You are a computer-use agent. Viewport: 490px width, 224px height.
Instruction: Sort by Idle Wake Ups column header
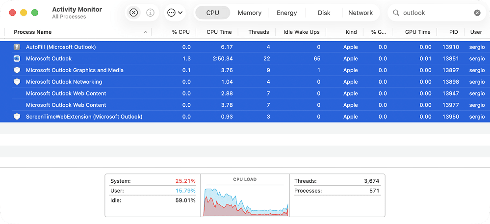point(301,32)
